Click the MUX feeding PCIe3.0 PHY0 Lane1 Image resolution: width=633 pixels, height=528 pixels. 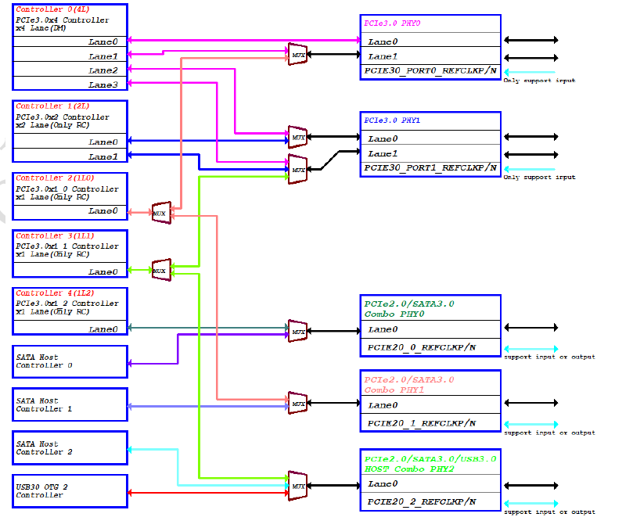pyautogui.click(x=298, y=54)
